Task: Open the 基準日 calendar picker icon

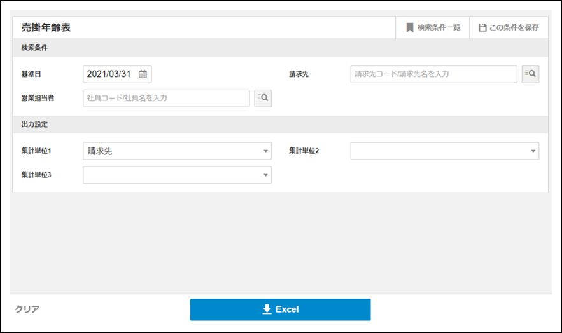Action: click(143, 74)
